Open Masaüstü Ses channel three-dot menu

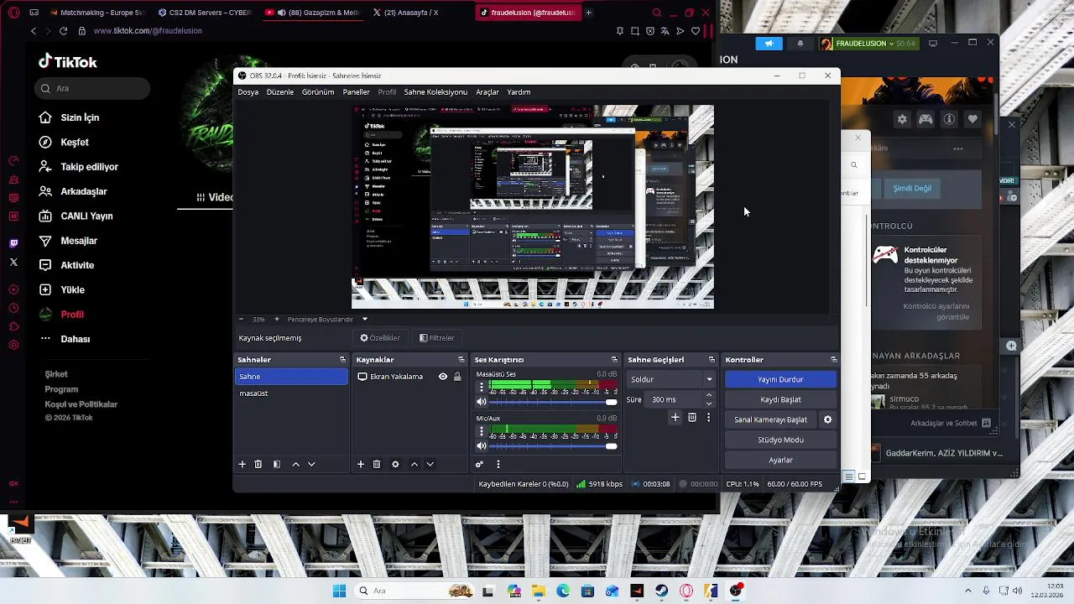[x=482, y=387]
